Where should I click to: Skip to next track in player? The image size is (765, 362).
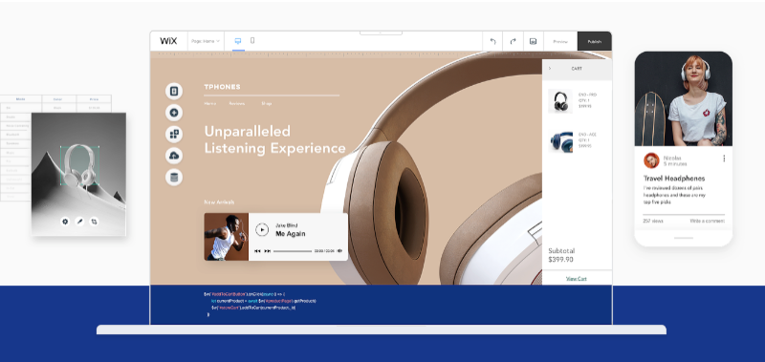268,251
